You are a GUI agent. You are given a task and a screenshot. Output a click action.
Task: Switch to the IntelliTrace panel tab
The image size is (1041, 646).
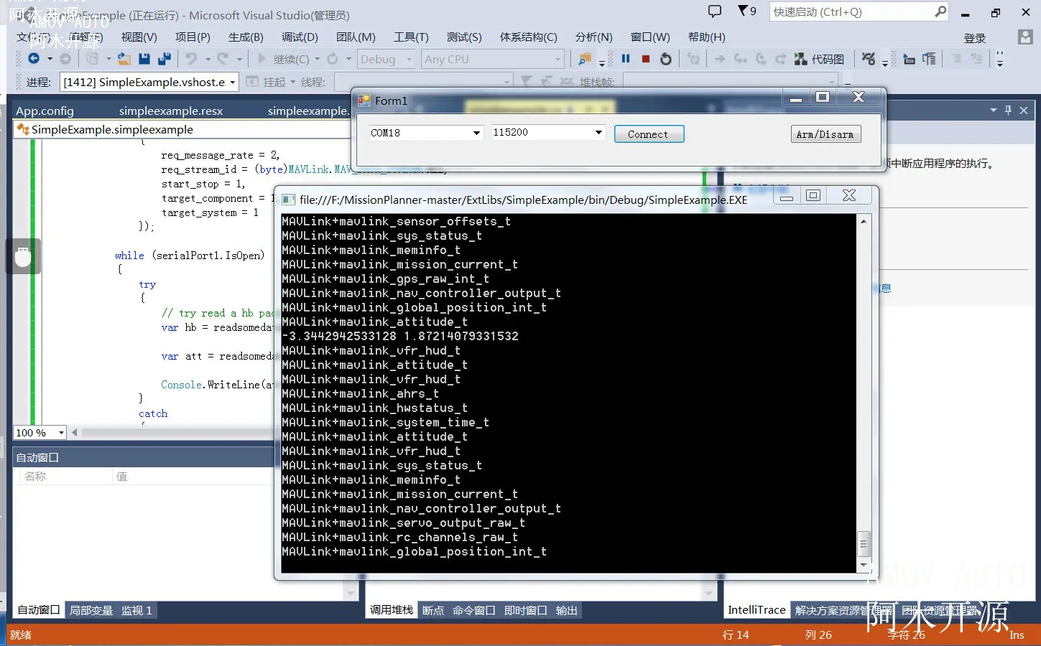[757, 610]
